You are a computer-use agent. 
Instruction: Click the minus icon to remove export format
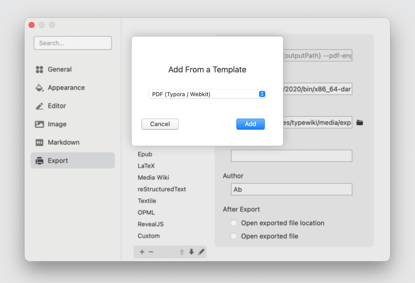click(x=151, y=252)
